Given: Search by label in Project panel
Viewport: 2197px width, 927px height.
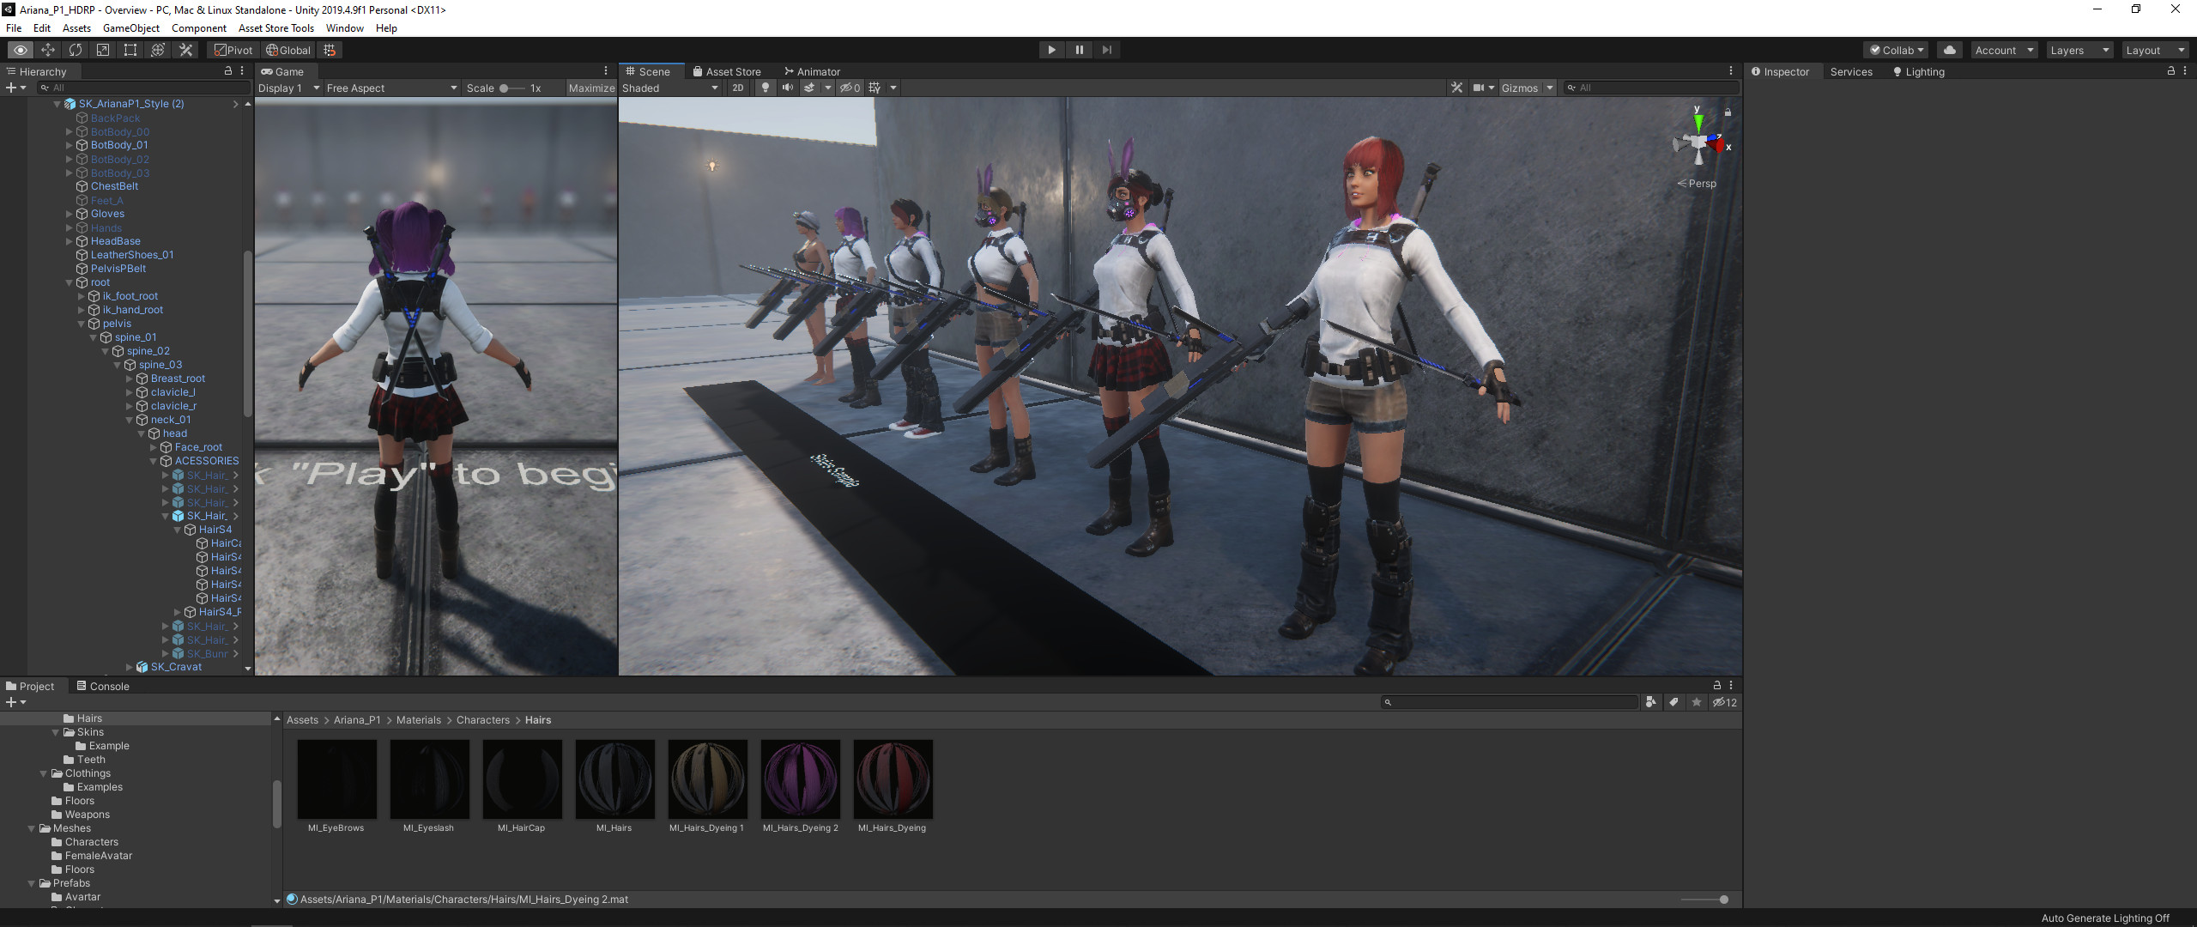Looking at the screenshot, I should [x=1673, y=702].
